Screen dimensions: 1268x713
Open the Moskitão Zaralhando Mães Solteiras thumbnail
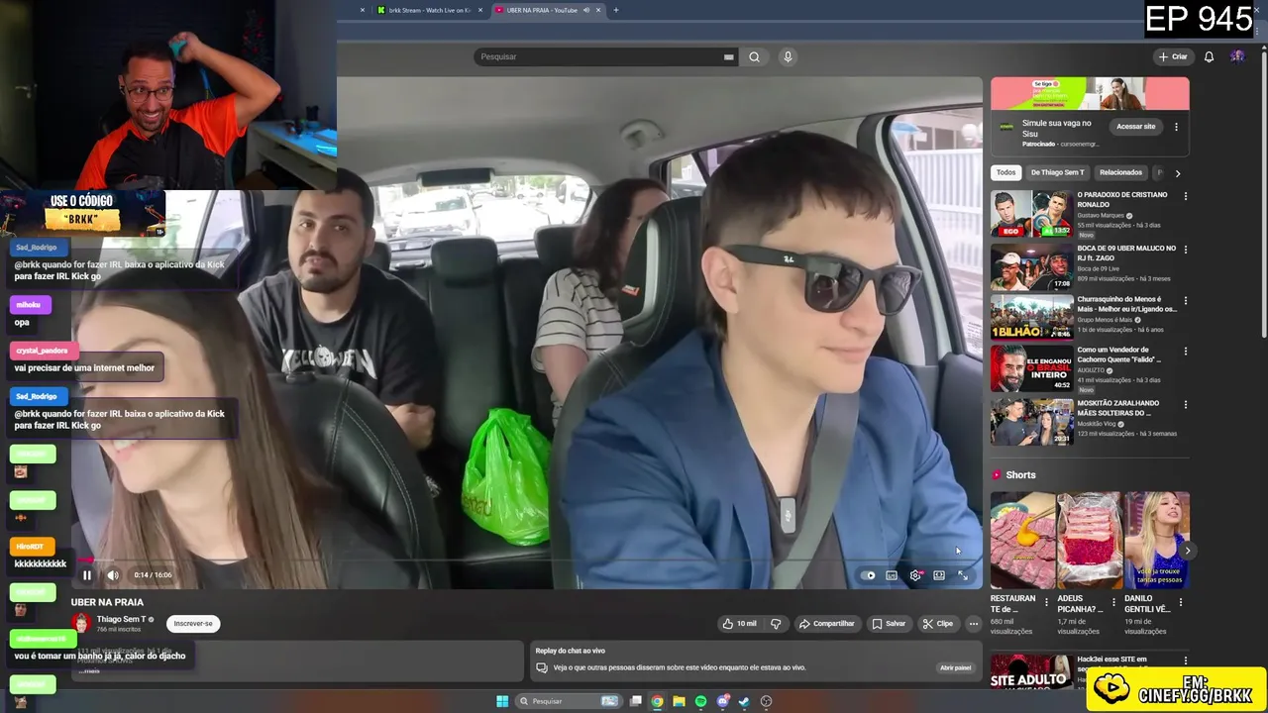(x=1031, y=421)
